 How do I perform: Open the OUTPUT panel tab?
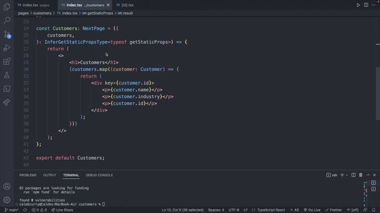pyautogui.click(x=50, y=175)
